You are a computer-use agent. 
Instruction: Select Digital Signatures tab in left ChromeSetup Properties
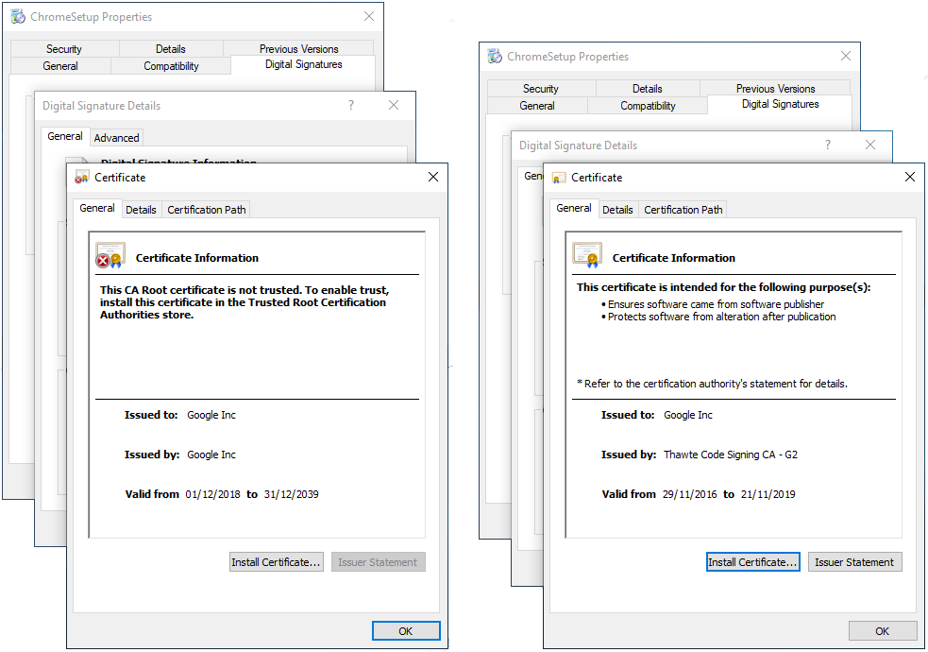pyautogui.click(x=303, y=64)
